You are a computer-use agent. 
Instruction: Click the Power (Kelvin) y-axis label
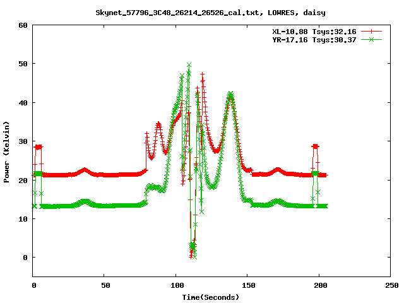click(x=6, y=152)
